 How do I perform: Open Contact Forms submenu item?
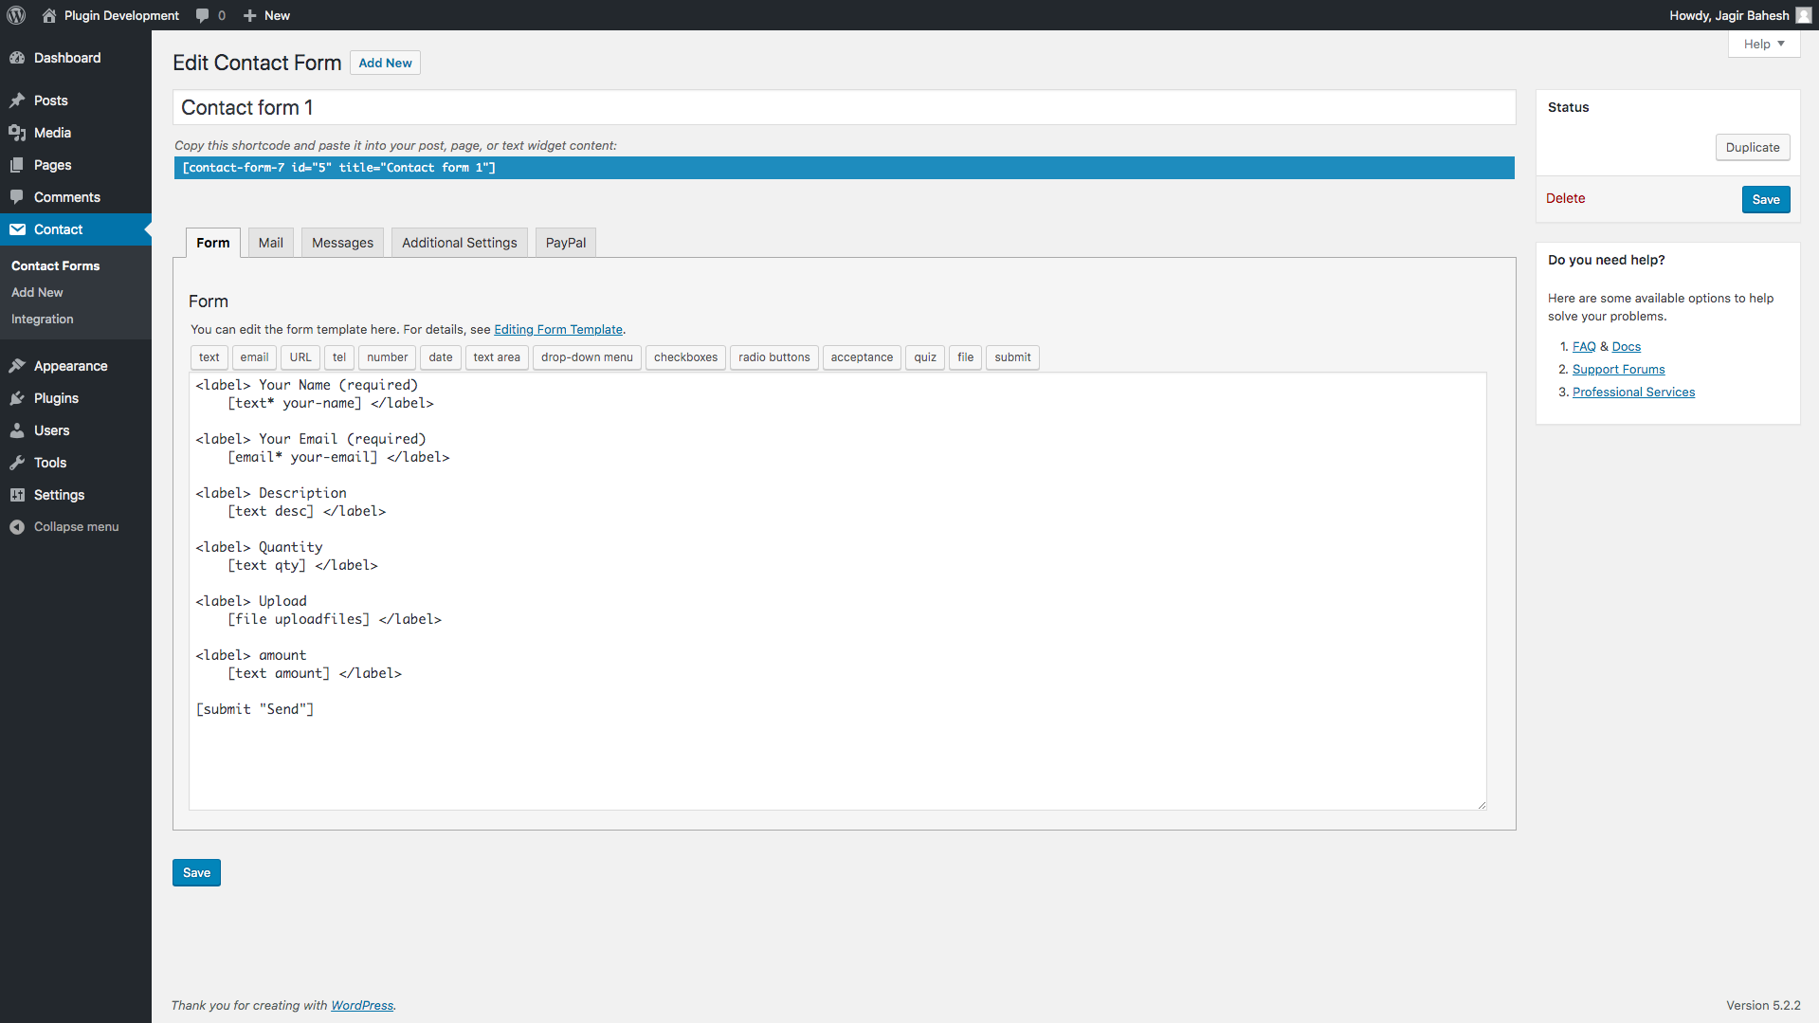pos(55,266)
